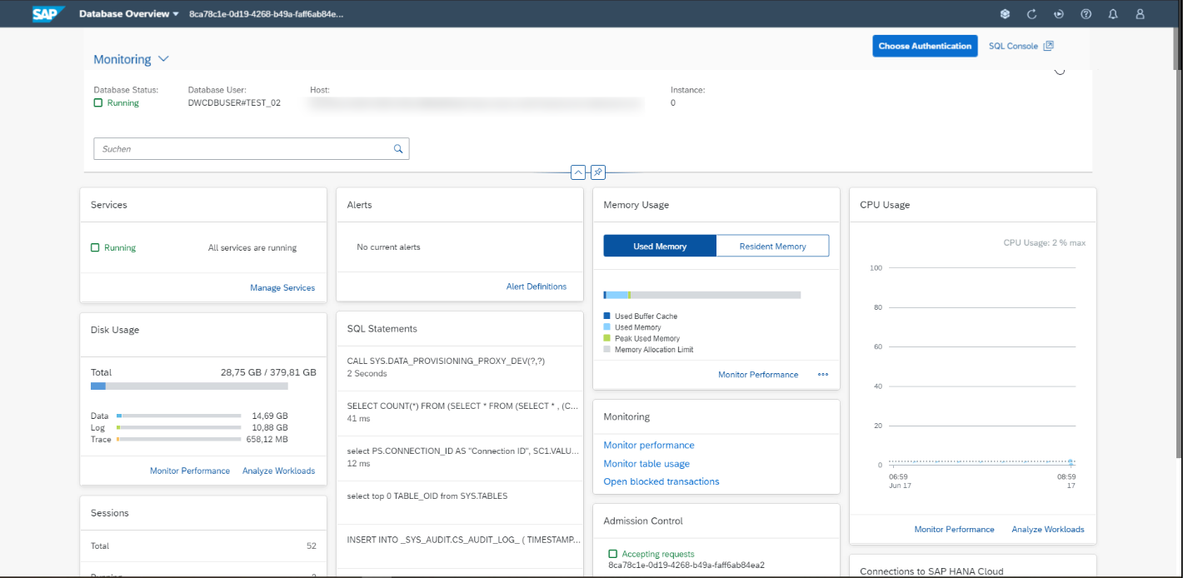Open the help question mark icon
The image size is (1183, 578).
pyautogui.click(x=1086, y=14)
